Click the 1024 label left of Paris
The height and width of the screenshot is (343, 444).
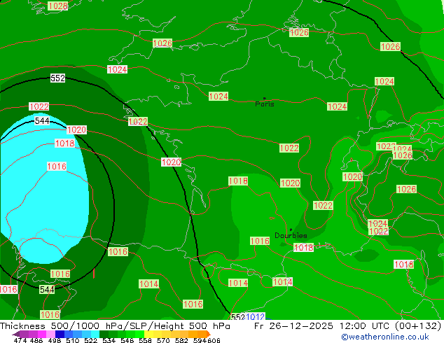(218, 96)
